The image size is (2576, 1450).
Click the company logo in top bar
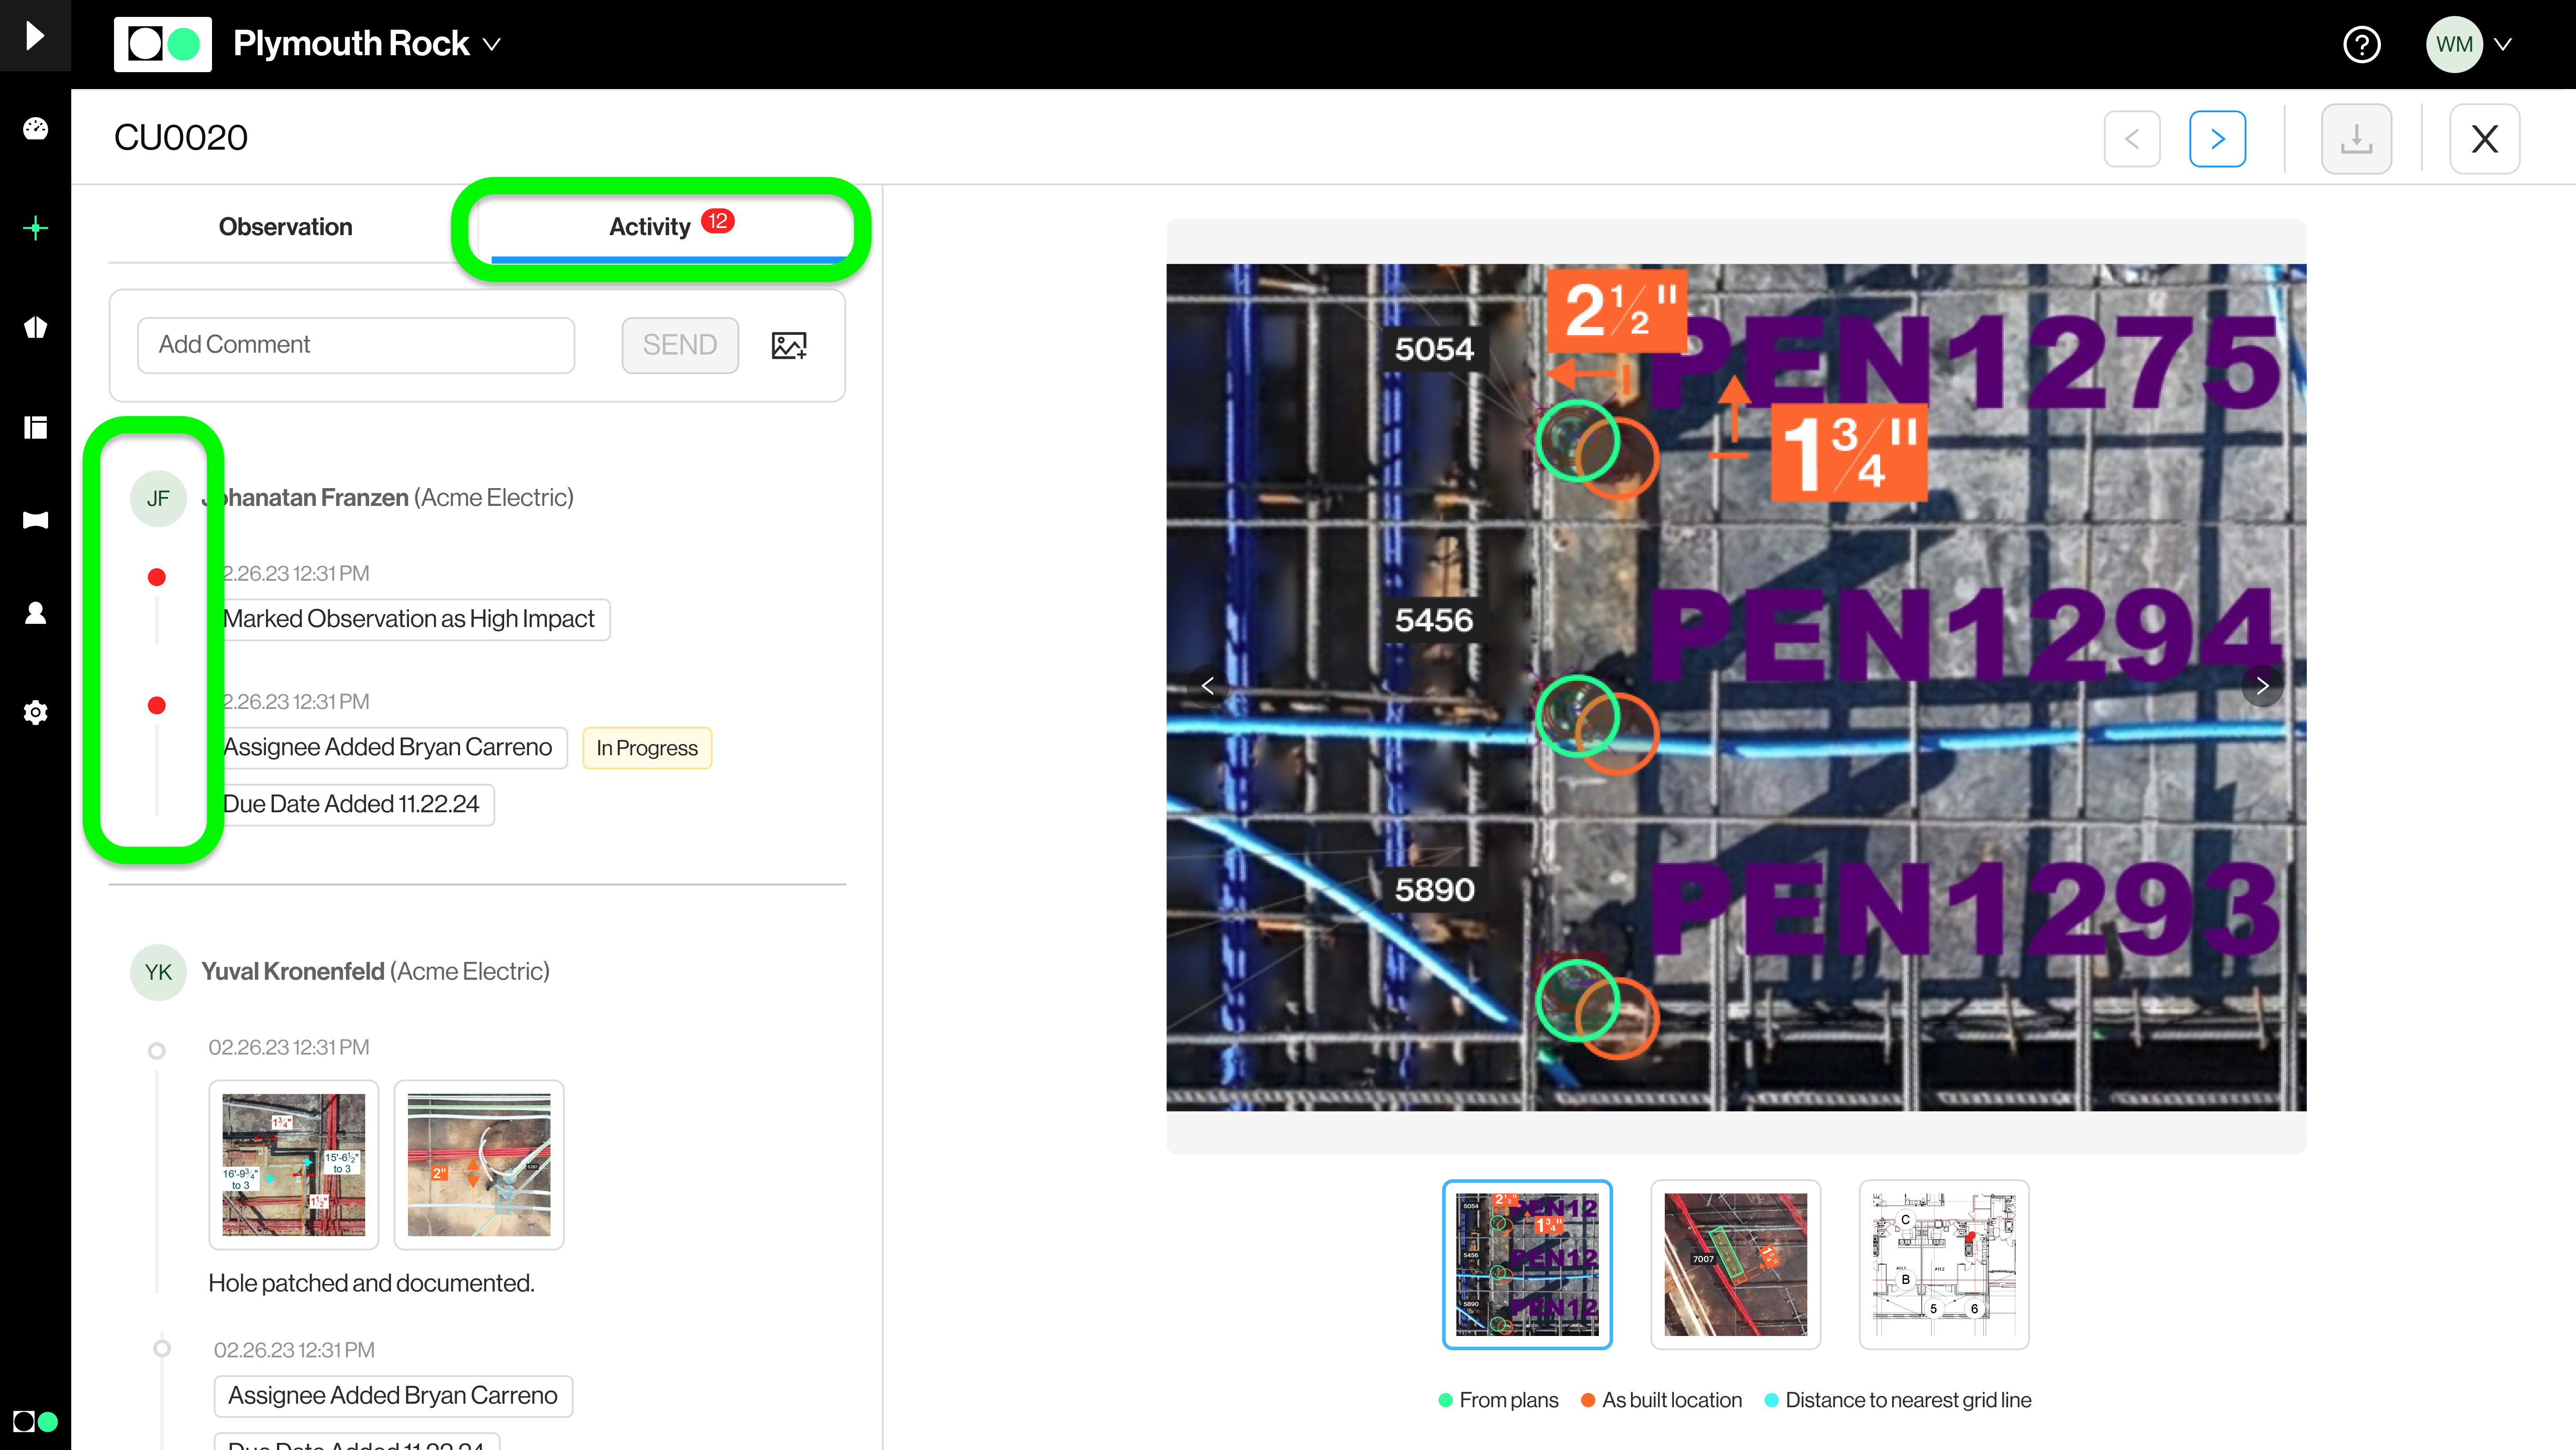pyautogui.click(x=163, y=44)
